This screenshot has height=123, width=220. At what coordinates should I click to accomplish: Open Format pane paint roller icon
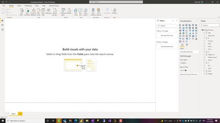(187, 45)
